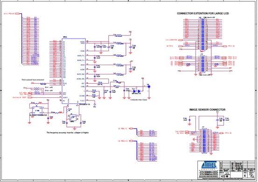
Task: Click the test point circle under P-OUT
Action: pyautogui.click(x=95, y=104)
